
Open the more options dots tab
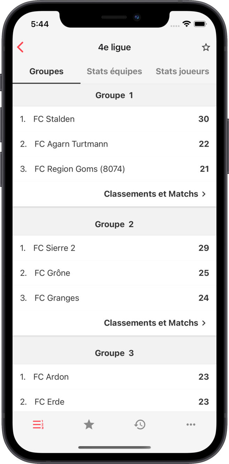pyautogui.click(x=191, y=424)
